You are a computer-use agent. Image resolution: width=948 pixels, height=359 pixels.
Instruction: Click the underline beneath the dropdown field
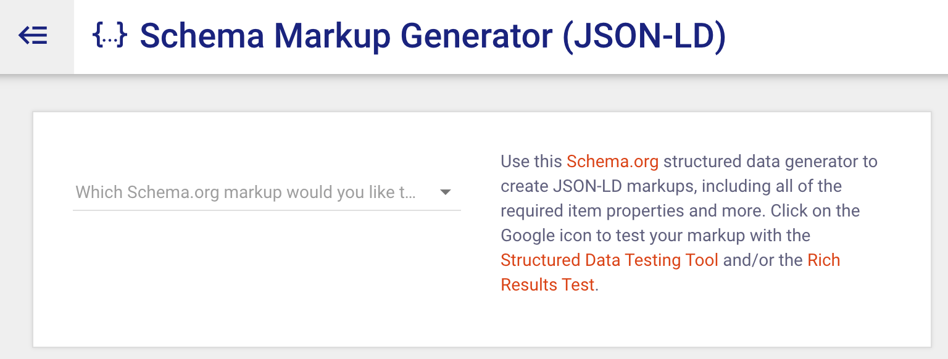[265, 210]
